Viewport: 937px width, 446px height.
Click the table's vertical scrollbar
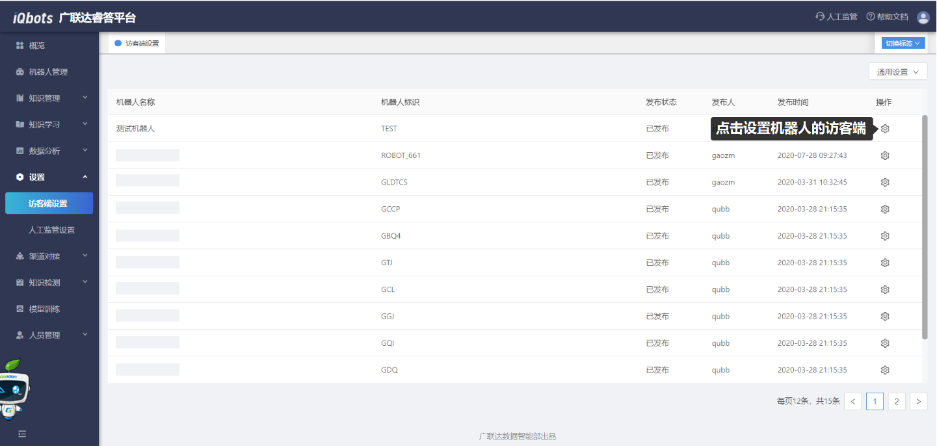(x=925, y=228)
